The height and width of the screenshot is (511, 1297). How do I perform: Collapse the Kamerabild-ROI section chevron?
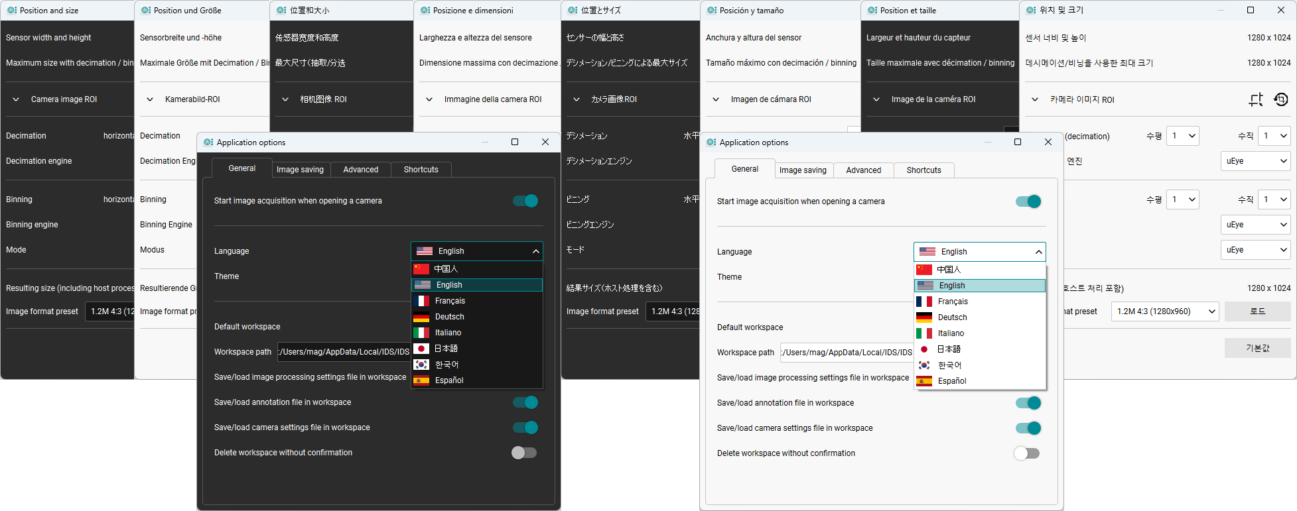pyautogui.click(x=150, y=99)
